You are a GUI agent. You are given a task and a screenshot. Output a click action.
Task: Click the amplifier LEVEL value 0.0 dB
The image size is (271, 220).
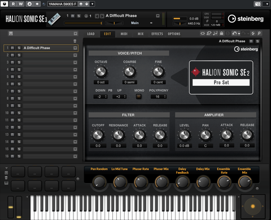(x=184, y=146)
